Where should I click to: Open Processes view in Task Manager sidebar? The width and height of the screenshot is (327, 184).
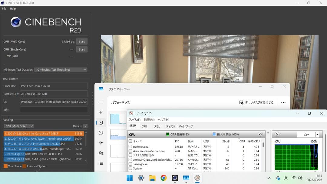pos(101,112)
